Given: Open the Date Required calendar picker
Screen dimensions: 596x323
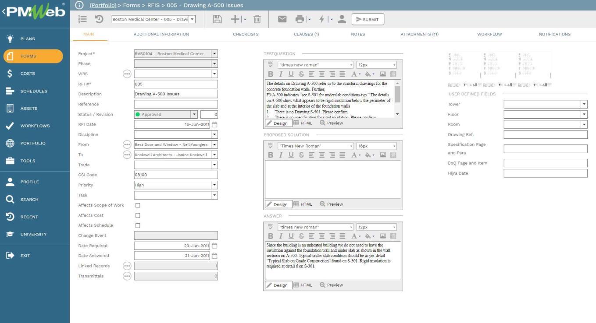Looking at the screenshot, I should [214, 246].
